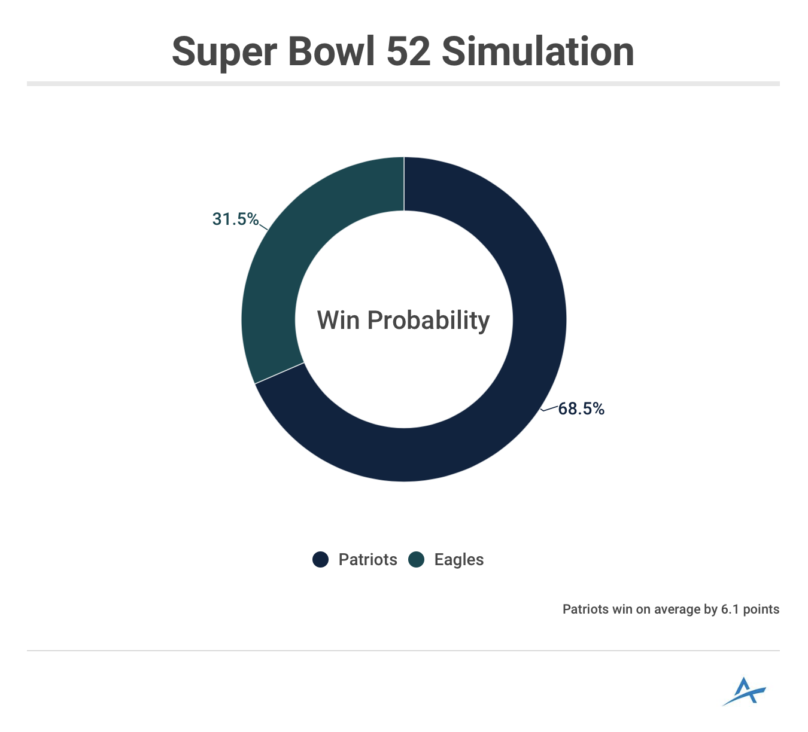Select the 31.5% data label
The width and height of the screenshot is (808, 732).
[235, 219]
